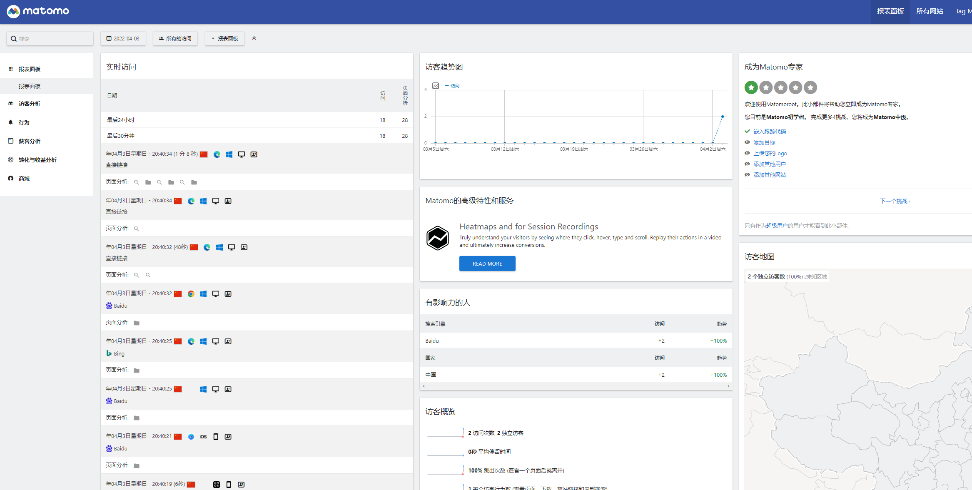
Task: Click eye icon next to 添加其他网站
Action: pos(748,175)
